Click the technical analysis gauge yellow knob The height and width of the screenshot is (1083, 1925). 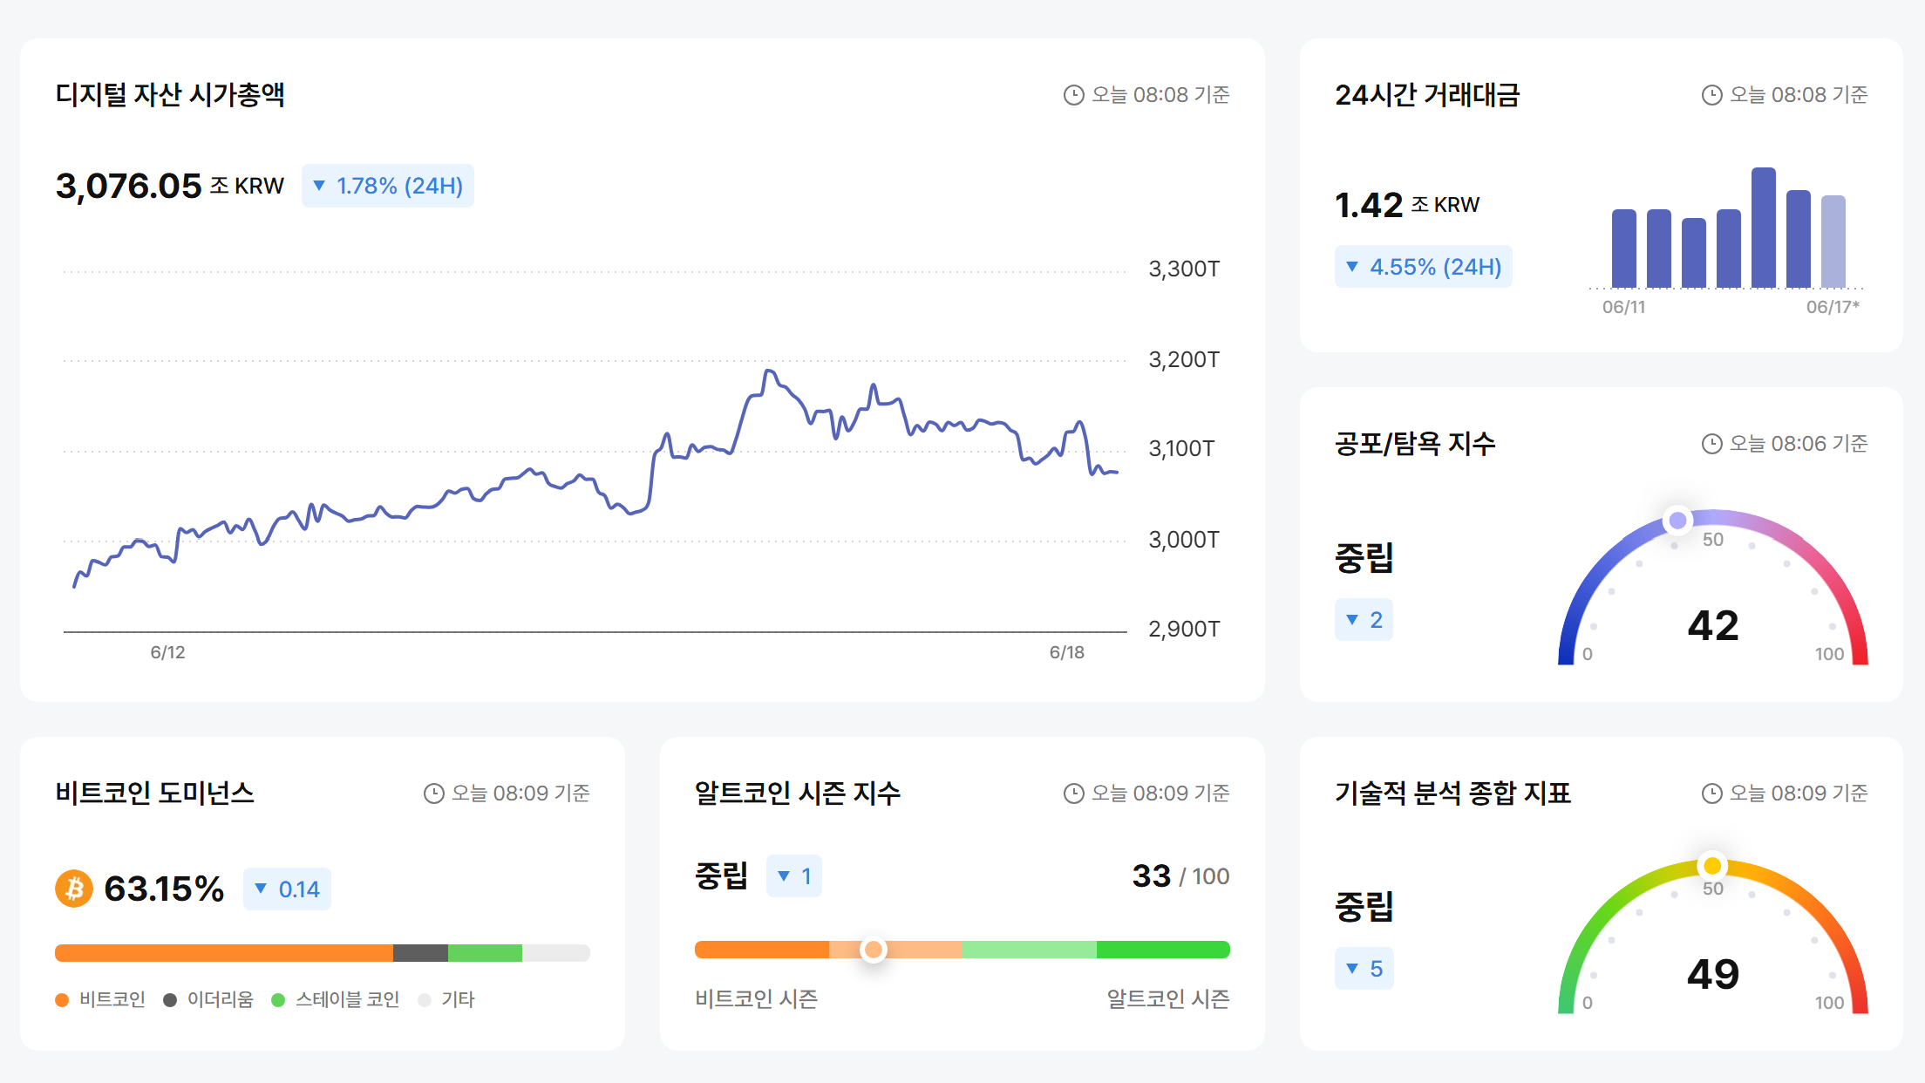tap(1712, 866)
